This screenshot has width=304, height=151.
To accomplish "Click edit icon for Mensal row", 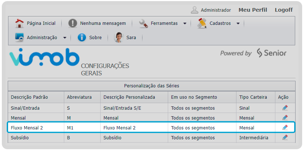I will coord(285,118).
